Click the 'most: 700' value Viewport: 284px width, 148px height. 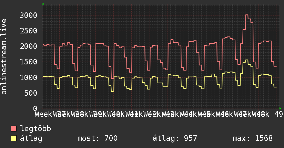[98, 138]
